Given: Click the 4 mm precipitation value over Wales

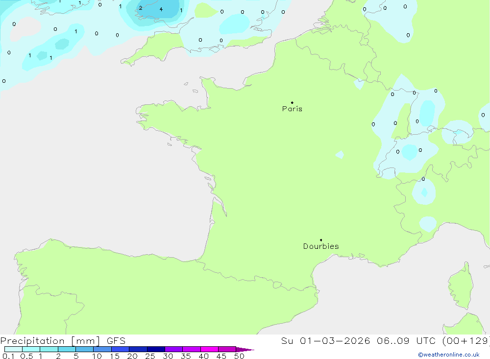Looking at the screenshot, I should click(161, 9).
